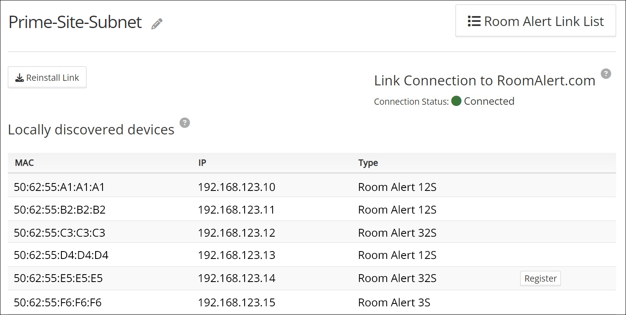
Task: Select MAC address 50:62:55:B2:B2:B2
Action: click(x=60, y=210)
